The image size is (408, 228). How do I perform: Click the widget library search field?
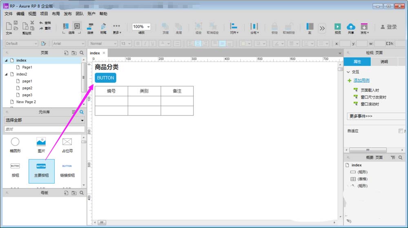click(44, 129)
